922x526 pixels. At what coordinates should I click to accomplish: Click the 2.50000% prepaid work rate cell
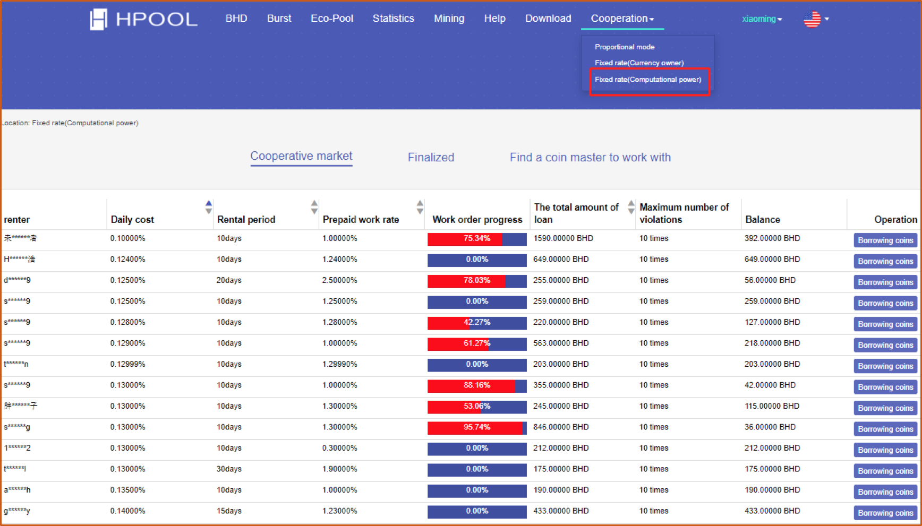(x=339, y=280)
